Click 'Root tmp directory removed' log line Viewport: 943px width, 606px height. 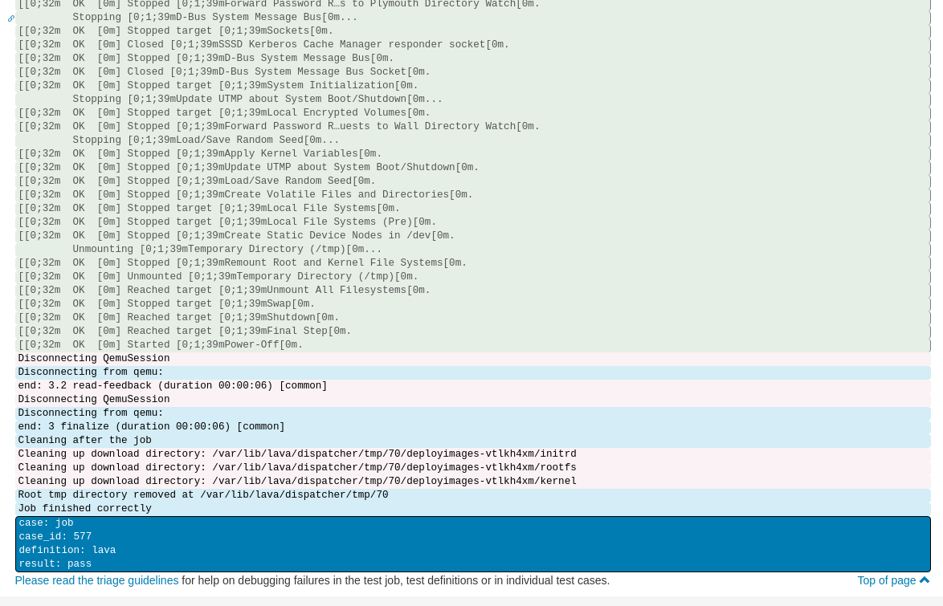(472, 494)
